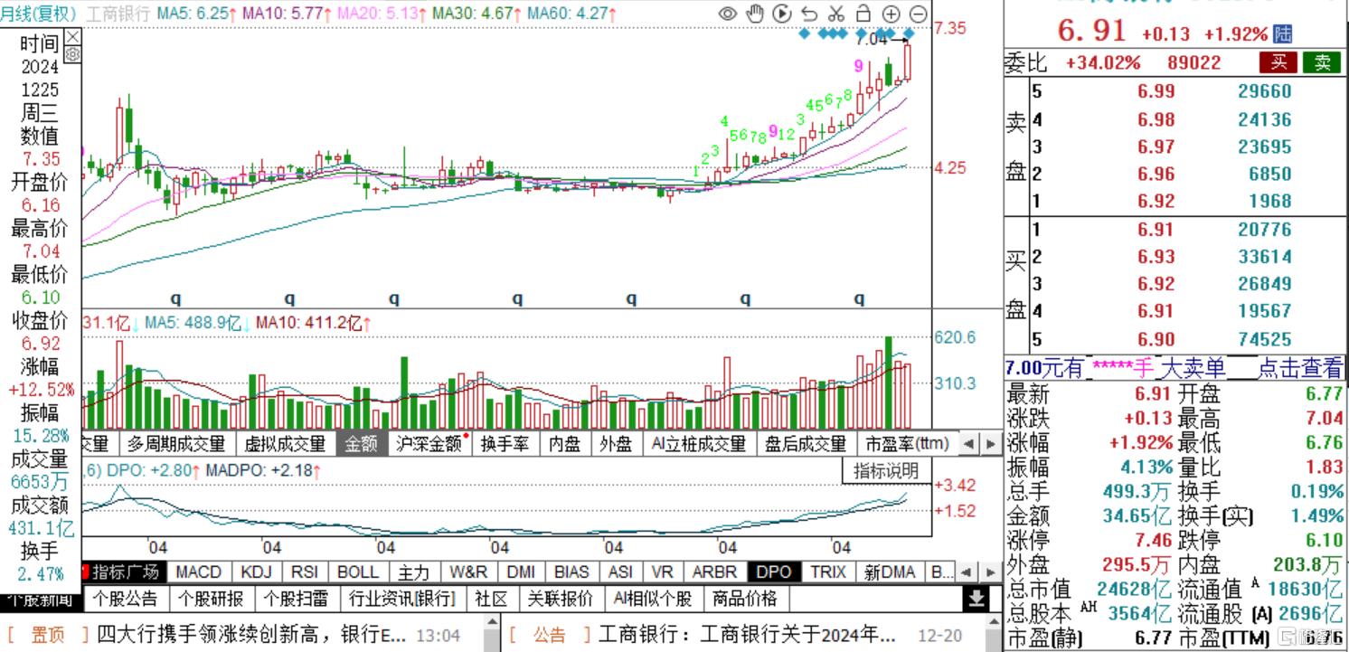The height and width of the screenshot is (652, 1349).
Task: Toggle the chart lock icon
Action: coord(863,14)
